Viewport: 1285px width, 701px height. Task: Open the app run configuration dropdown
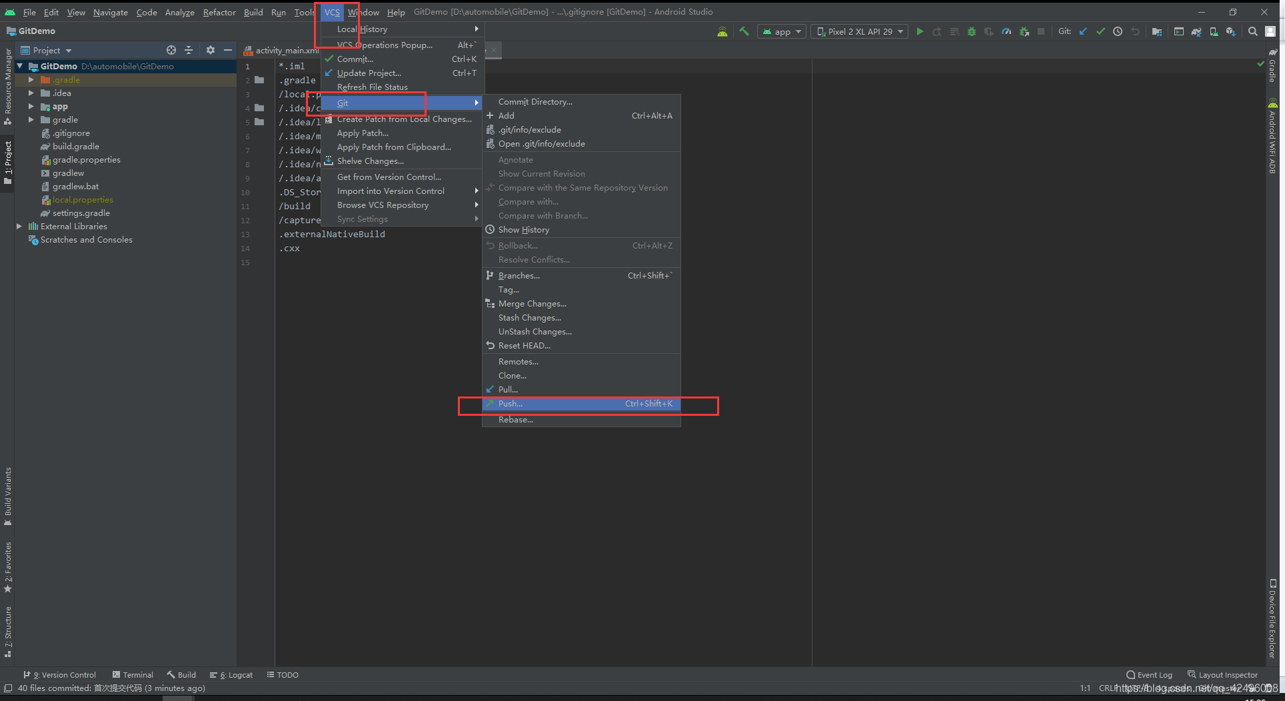coord(782,31)
